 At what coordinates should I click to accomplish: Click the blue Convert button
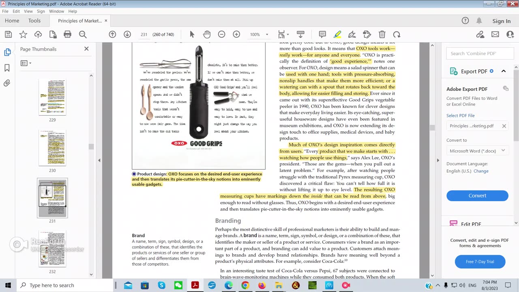pos(477,195)
